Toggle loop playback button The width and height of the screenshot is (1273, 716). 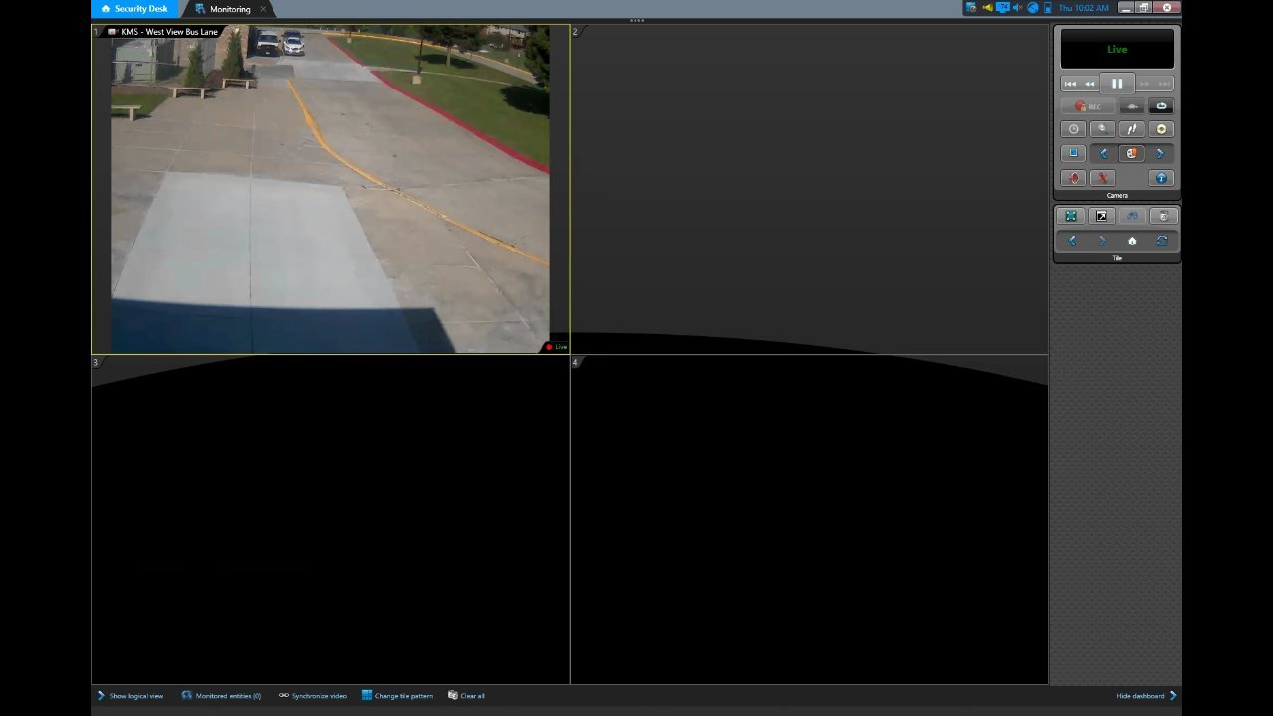point(1161,106)
